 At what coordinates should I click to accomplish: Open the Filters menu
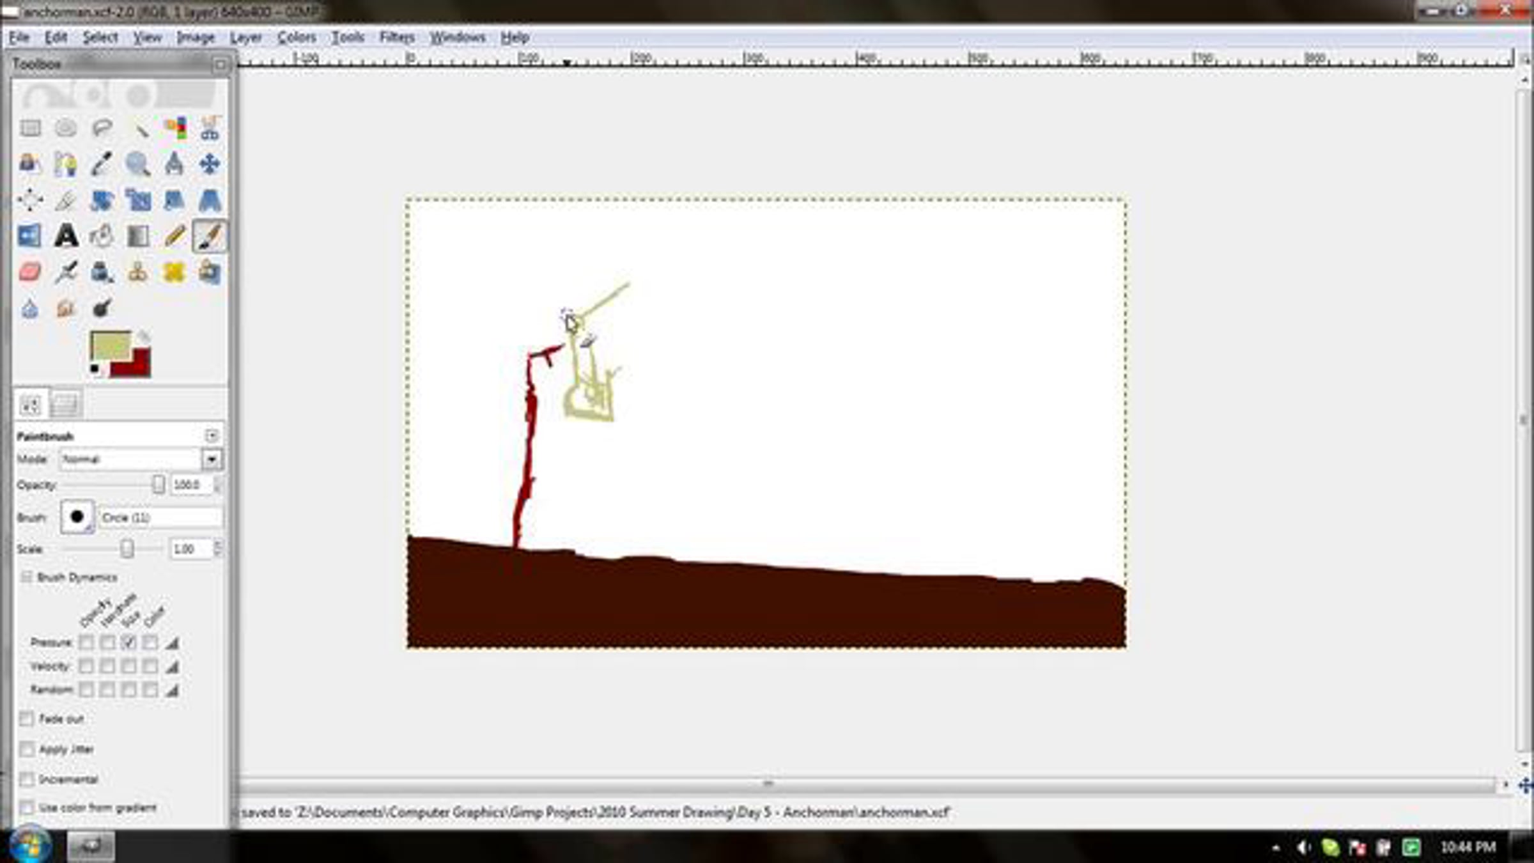[396, 37]
